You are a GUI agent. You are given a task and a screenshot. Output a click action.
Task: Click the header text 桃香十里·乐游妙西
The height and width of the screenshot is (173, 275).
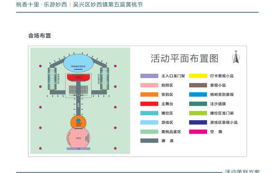41,4
